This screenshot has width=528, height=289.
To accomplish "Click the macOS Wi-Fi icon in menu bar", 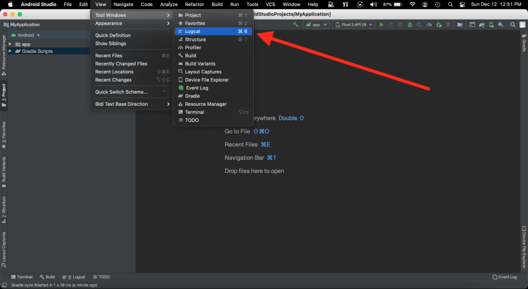I will tap(413, 4).
